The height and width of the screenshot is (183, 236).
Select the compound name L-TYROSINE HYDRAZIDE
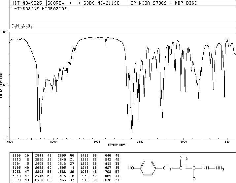coord(39,9)
